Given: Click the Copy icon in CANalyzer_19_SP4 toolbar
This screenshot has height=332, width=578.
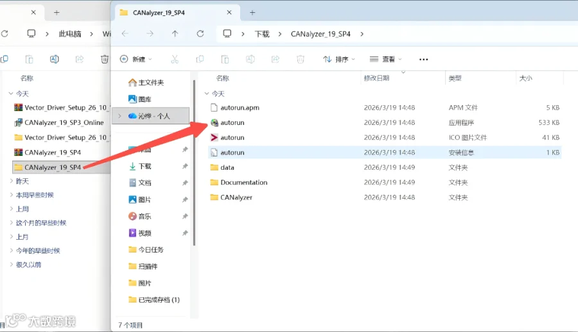Looking at the screenshot, I should (x=200, y=59).
